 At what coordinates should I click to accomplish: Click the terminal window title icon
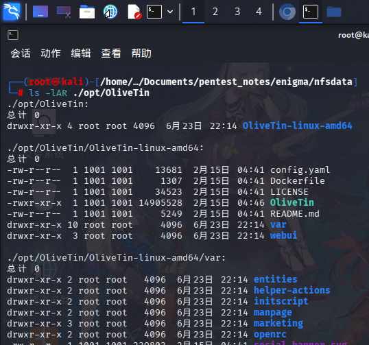click(13, 35)
